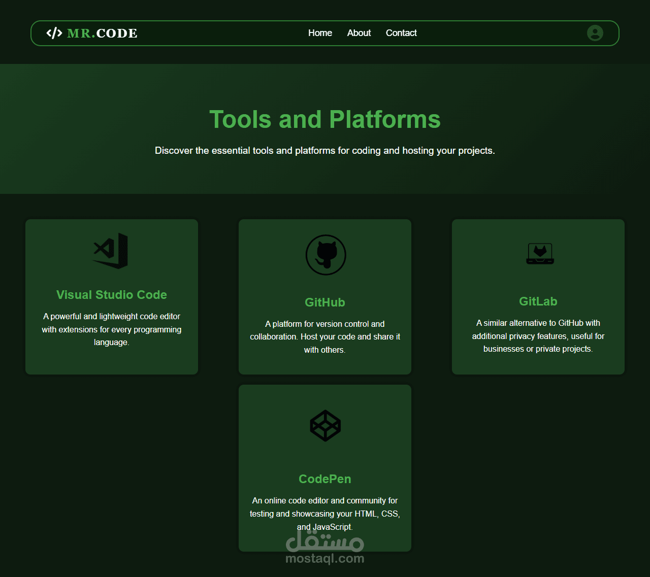Select the CodePen card title

point(325,479)
